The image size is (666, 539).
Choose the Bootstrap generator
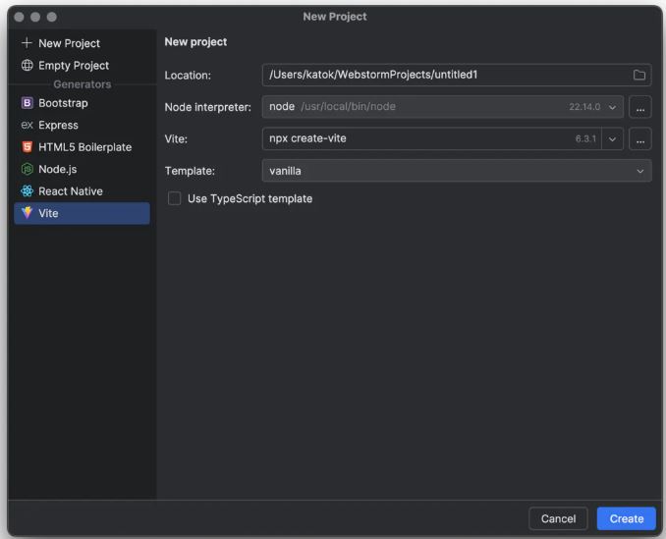(82, 103)
